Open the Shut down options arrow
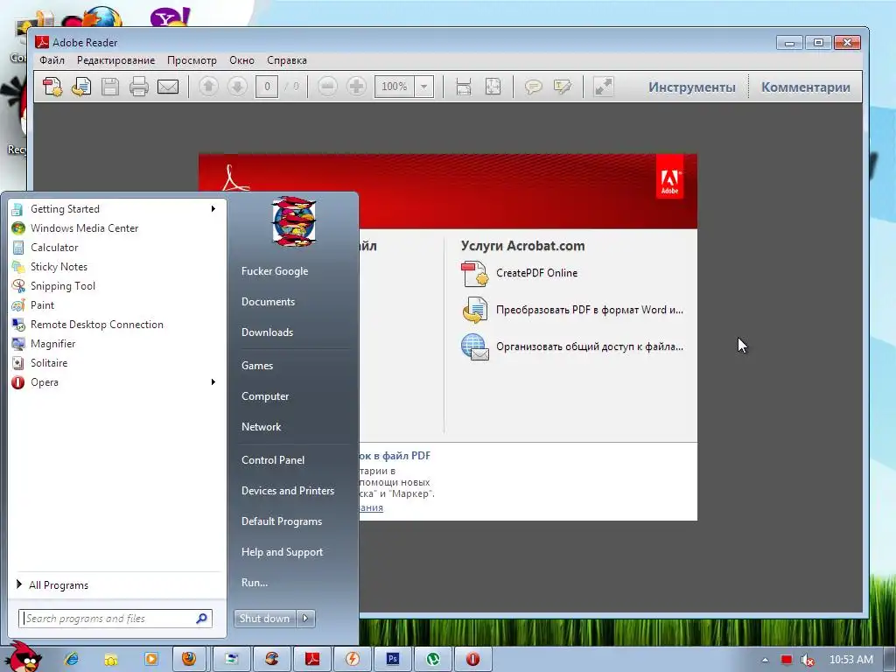This screenshot has width=896, height=672. coord(305,619)
